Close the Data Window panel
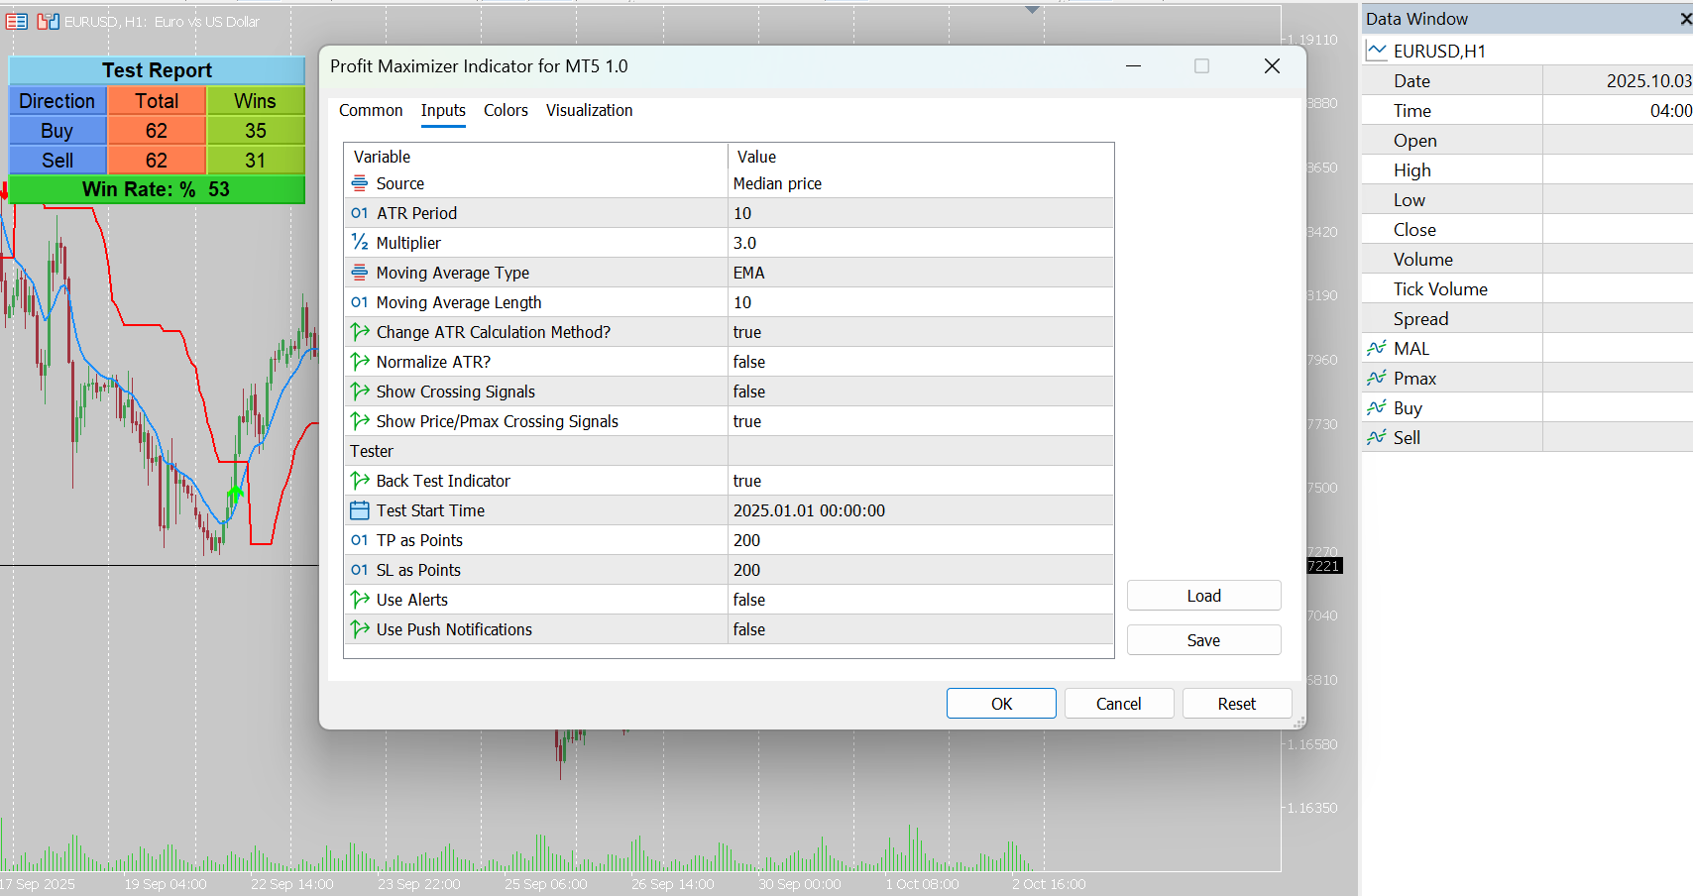 (x=1685, y=19)
